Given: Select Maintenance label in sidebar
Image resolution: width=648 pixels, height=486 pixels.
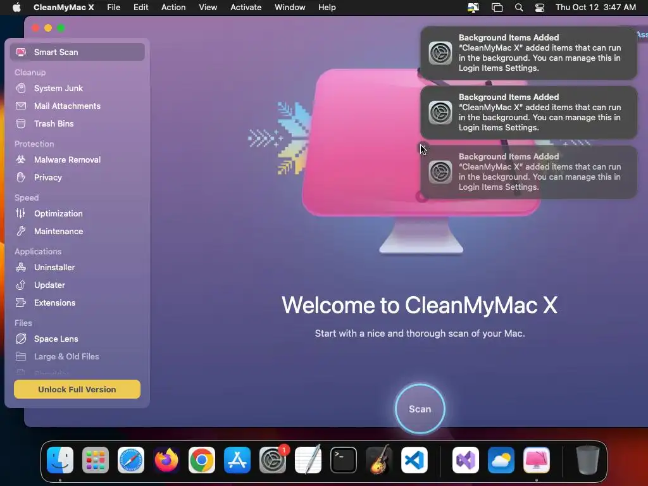Looking at the screenshot, I should 58,231.
